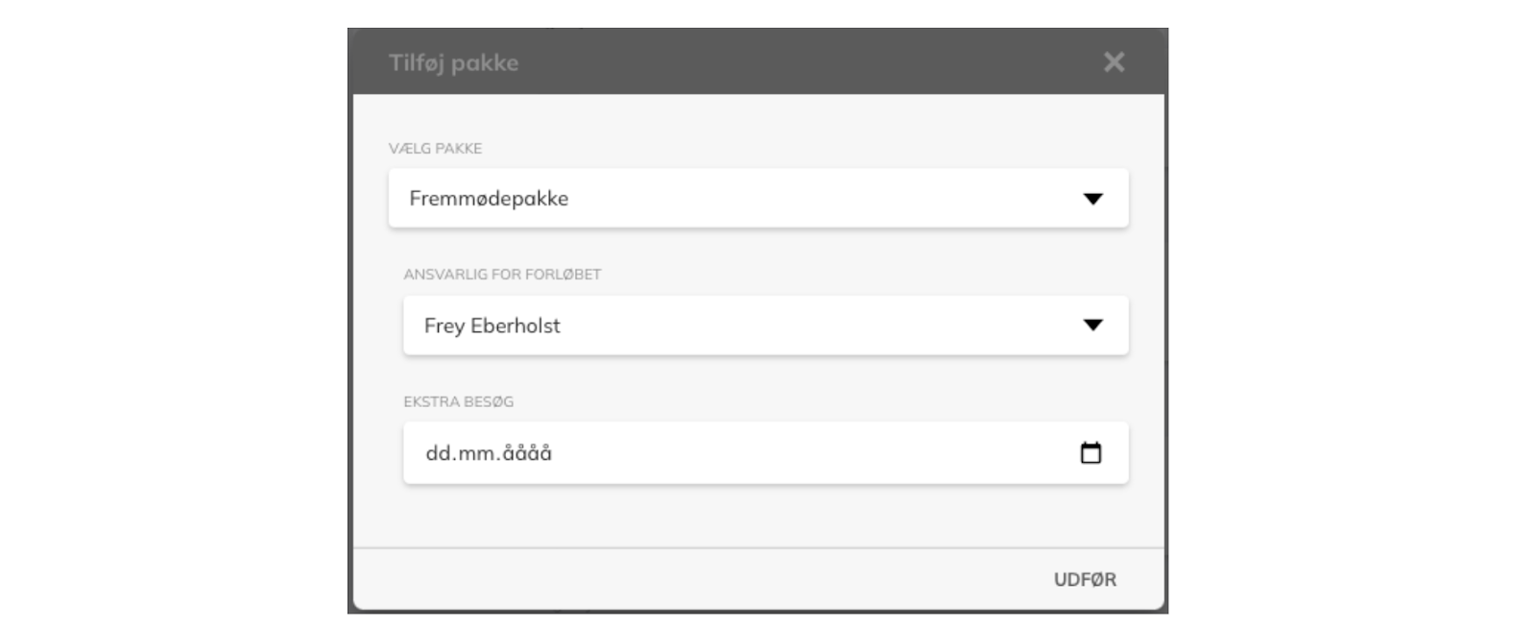Click the Fremmødepakke text in package selector

[489, 199]
